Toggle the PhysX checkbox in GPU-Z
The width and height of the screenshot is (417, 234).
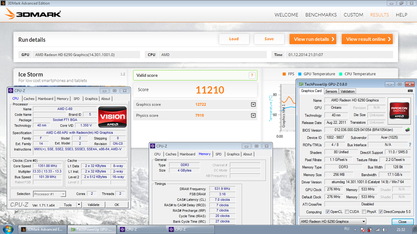(364, 212)
